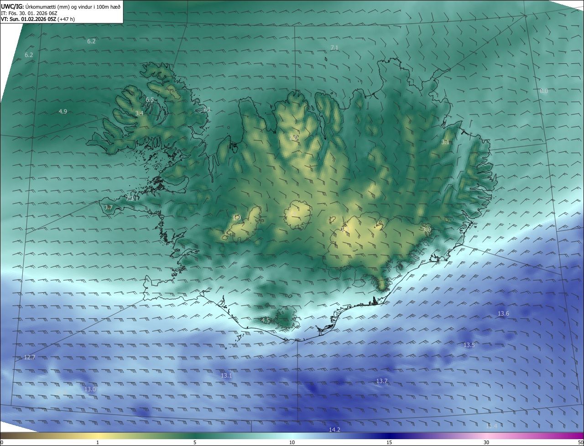
Task: Click the 8.0 value label off the northeast
Action: (544, 91)
